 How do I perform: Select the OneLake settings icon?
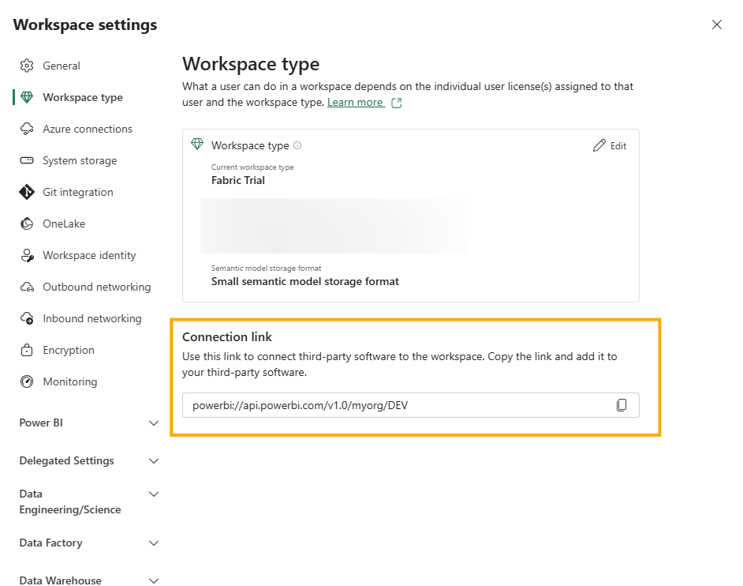pos(25,224)
